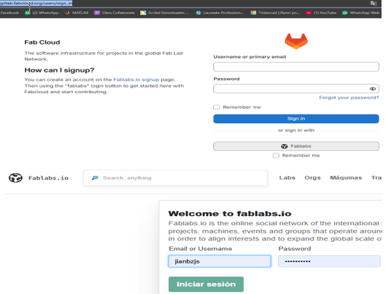385x294 pixels.
Task: Open Forgot your password link
Action: pyautogui.click(x=349, y=97)
